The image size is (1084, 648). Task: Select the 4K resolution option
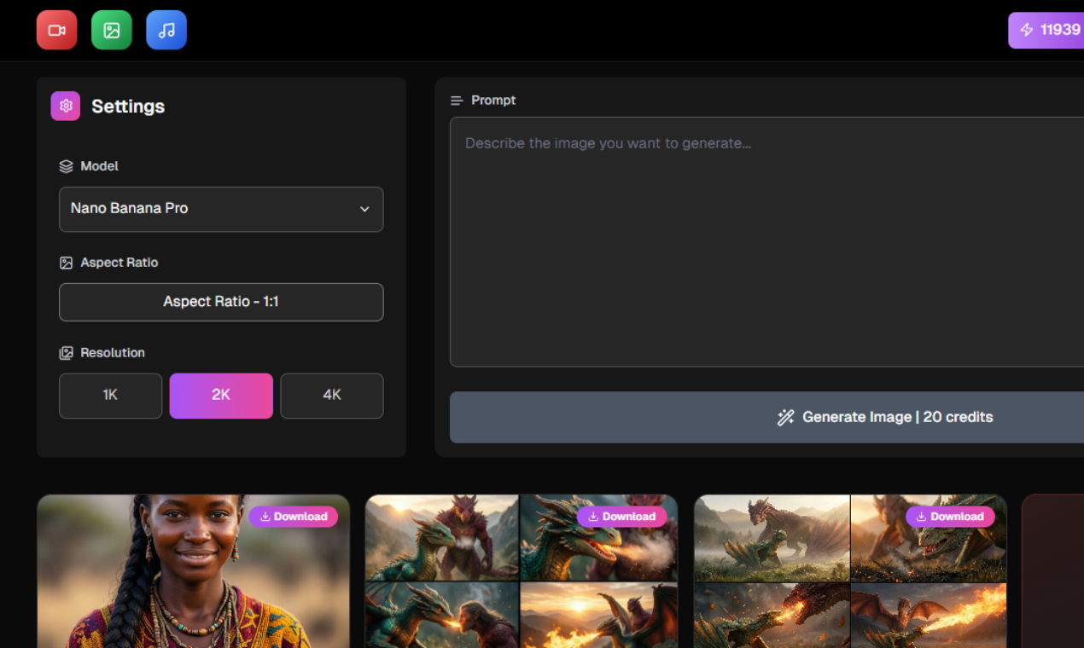(331, 395)
